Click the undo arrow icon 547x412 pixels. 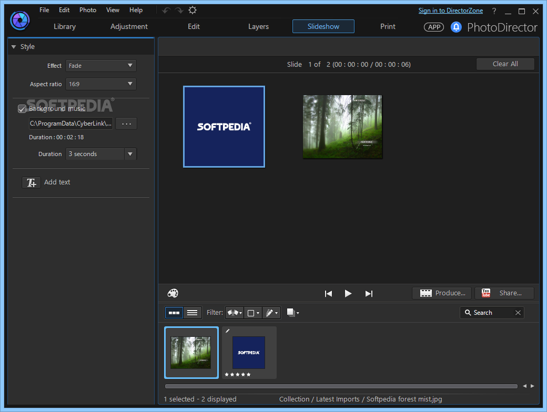(166, 11)
